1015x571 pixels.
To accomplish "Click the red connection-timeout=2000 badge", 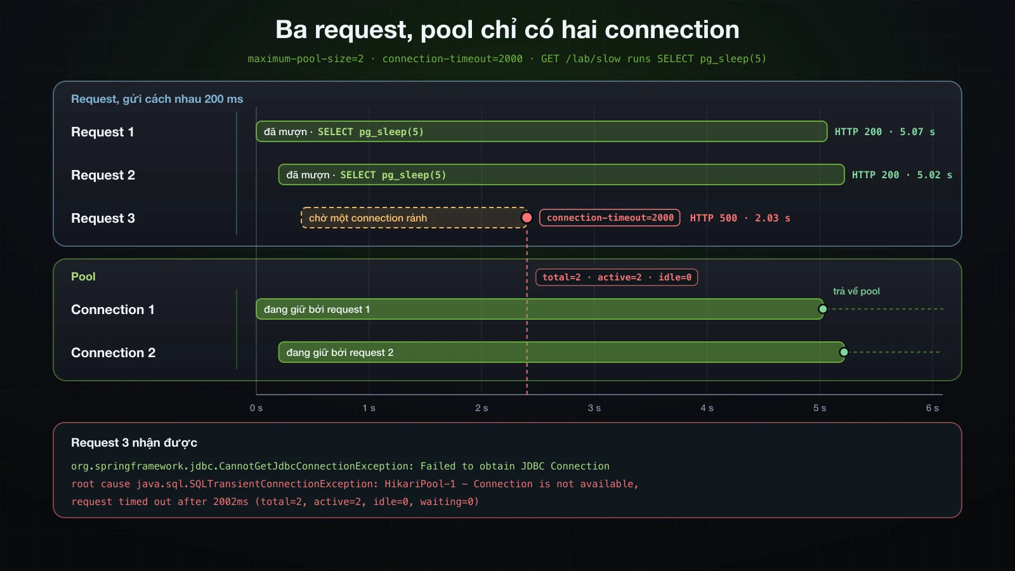I will point(610,218).
